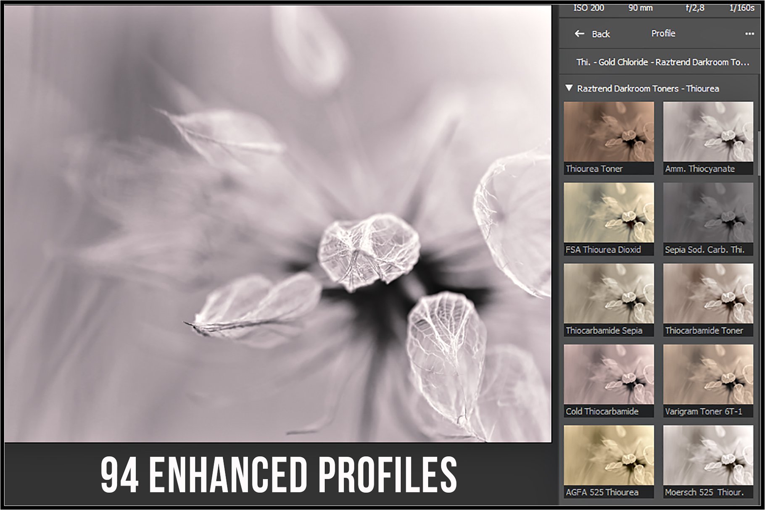This screenshot has height=510, width=765.
Task: Select the Moersch 525 Thiour. profile
Action: 708,462
